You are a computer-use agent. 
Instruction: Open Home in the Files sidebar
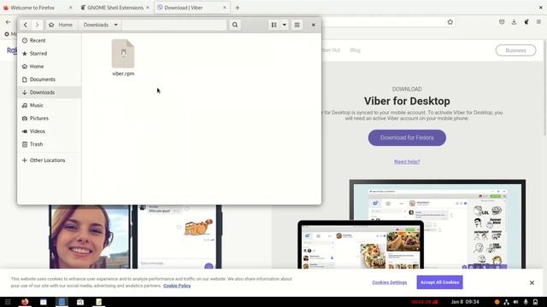tap(50, 67)
